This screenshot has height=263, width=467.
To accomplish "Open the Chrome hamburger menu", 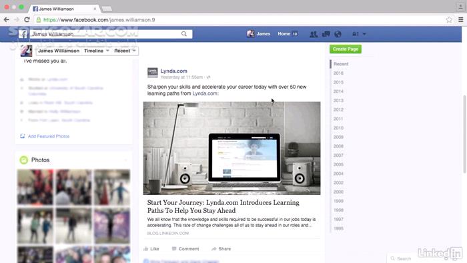I will click(x=461, y=20).
